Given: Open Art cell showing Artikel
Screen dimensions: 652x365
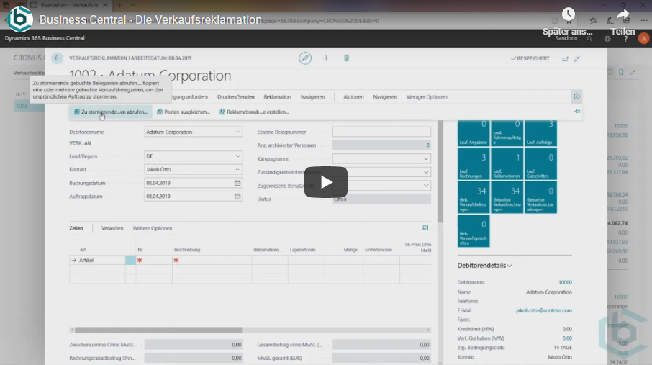Looking at the screenshot, I should [x=101, y=260].
